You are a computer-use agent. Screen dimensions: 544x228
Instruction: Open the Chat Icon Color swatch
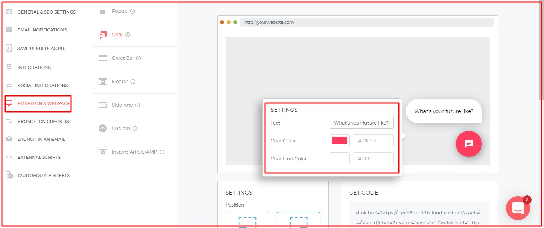tap(339, 158)
